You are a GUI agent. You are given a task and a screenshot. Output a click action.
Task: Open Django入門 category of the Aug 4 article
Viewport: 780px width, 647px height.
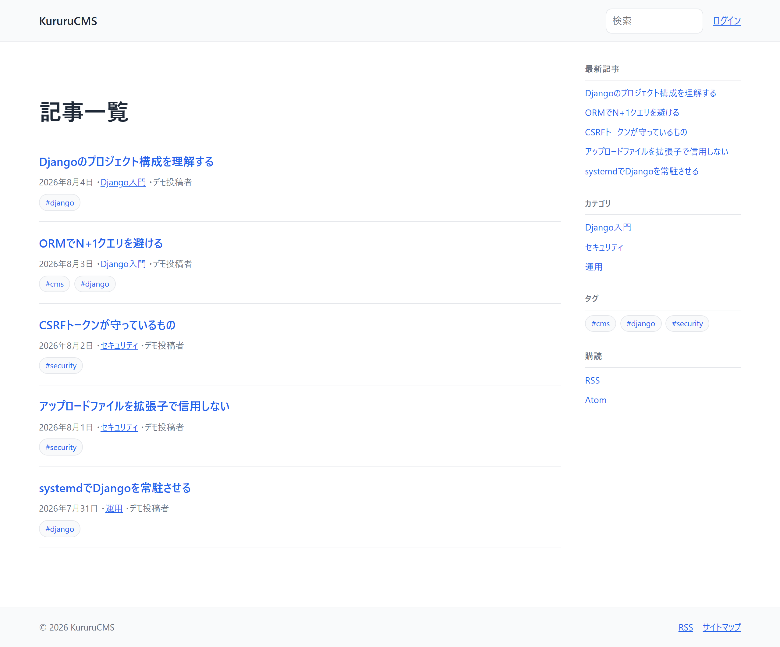point(123,182)
